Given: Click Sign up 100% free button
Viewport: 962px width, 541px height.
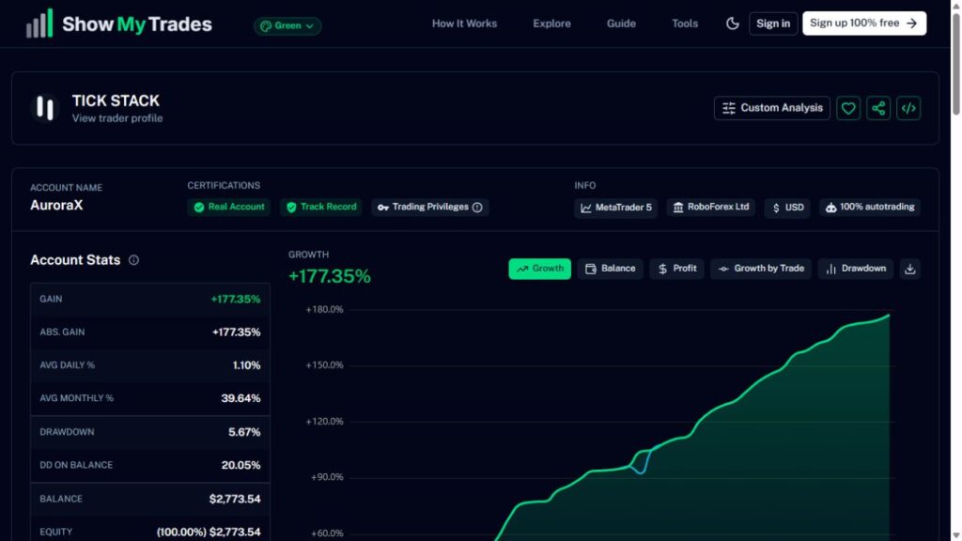Looking at the screenshot, I should [864, 23].
